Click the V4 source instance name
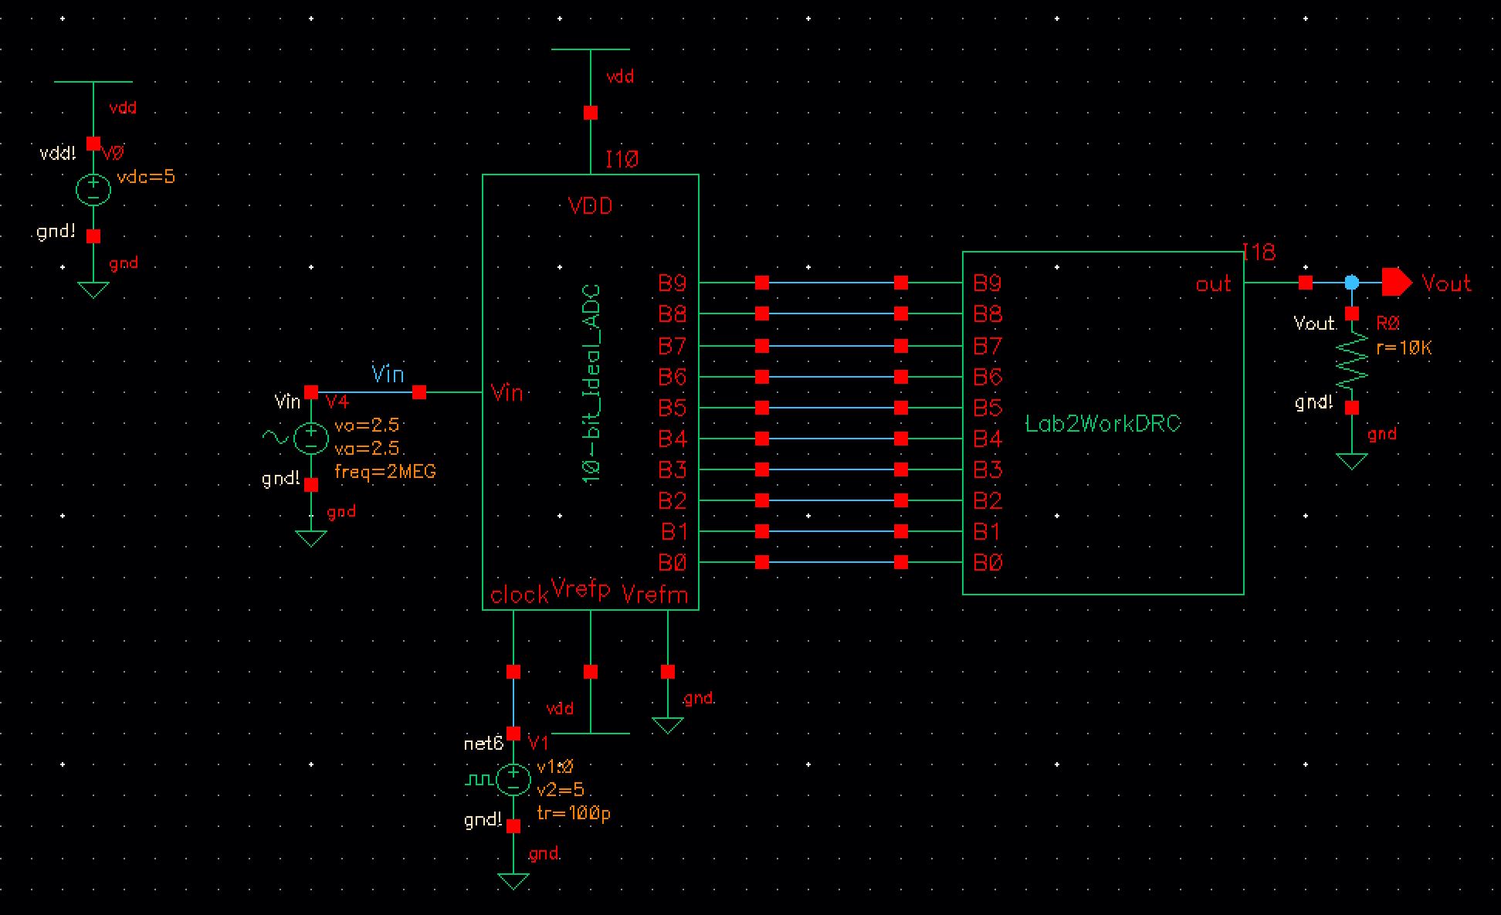The width and height of the screenshot is (1501, 915). coord(337,402)
